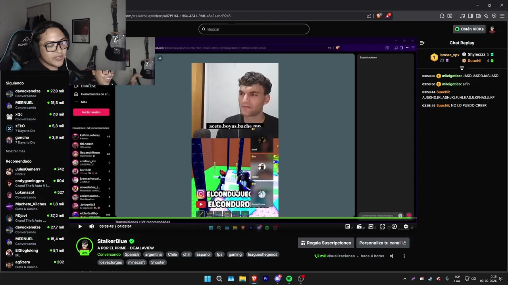Cast video with the player cast icon
Image resolution: width=508 pixels, height=285 pixels.
[359, 226]
